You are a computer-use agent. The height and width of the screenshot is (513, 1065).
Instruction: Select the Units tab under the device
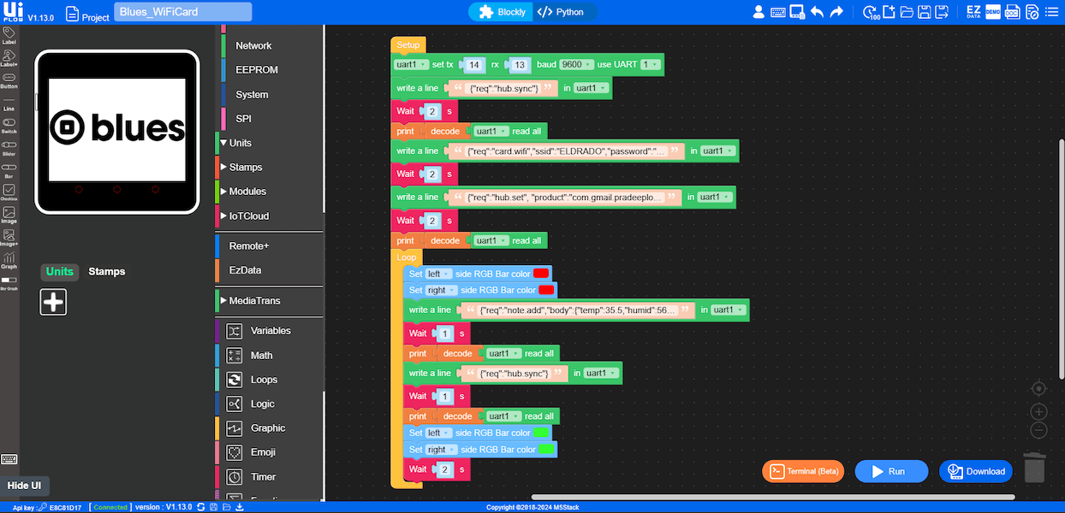(x=60, y=271)
